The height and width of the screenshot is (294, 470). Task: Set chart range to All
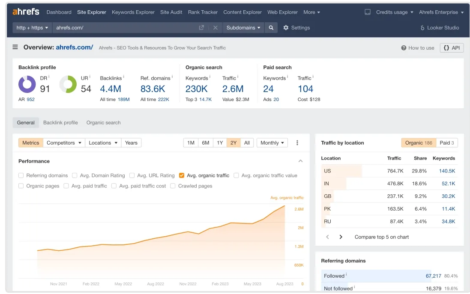pyautogui.click(x=247, y=143)
